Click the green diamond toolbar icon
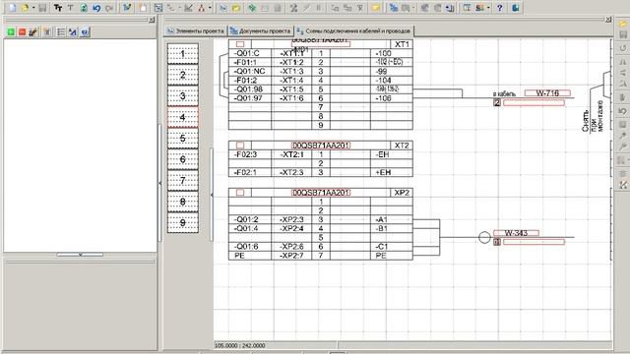The height and width of the screenshot is (354, 630). (x=252, y=7)
